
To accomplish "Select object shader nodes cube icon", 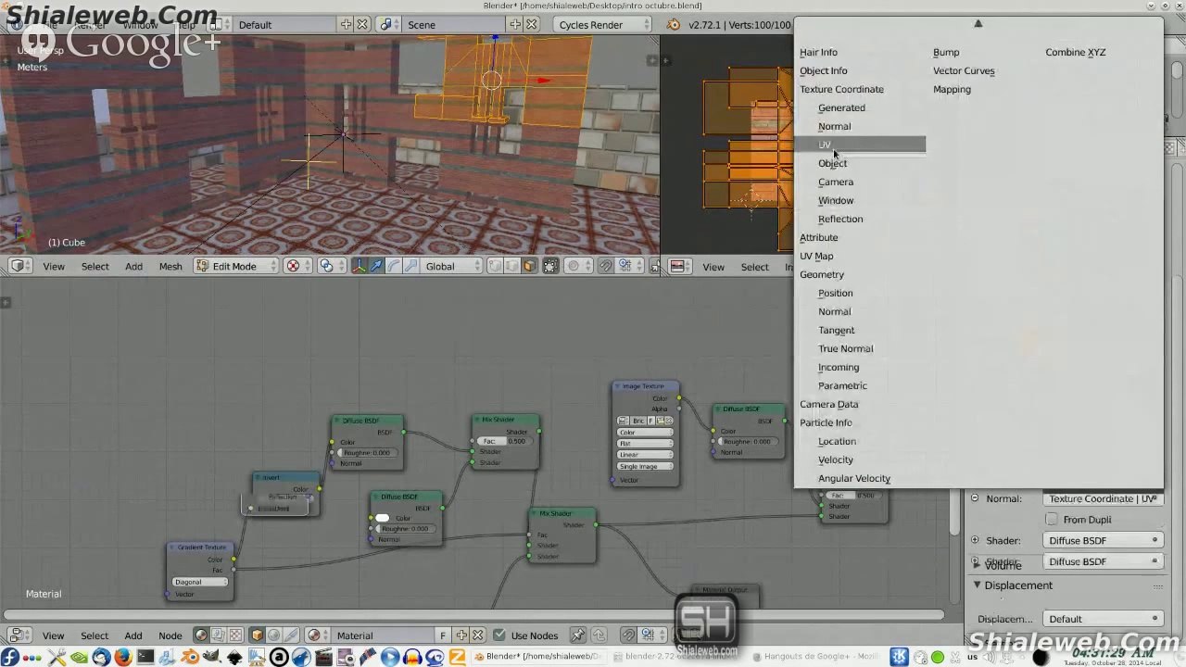I will (x=259, y=636).
